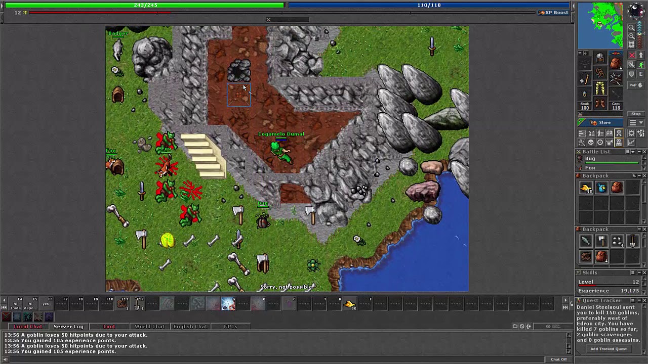
Task: Click the helmet equipment slot
Action: 600,57
